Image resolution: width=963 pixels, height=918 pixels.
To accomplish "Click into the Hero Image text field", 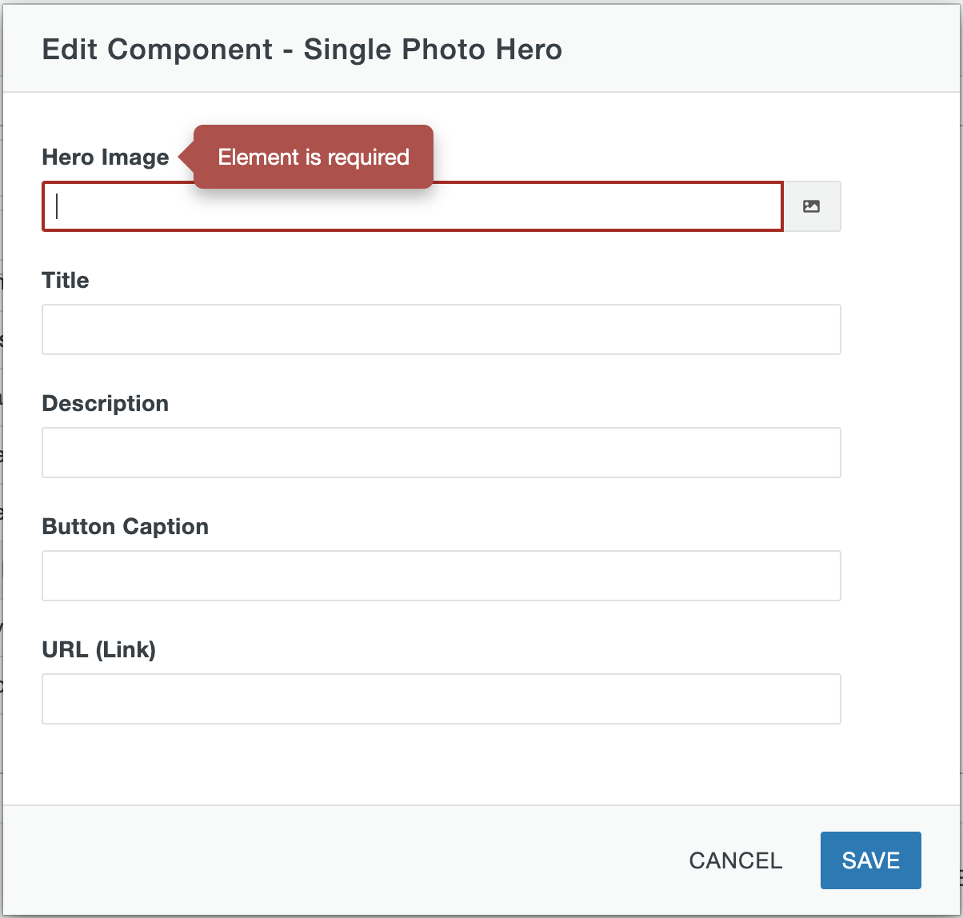I will [412, 206].
